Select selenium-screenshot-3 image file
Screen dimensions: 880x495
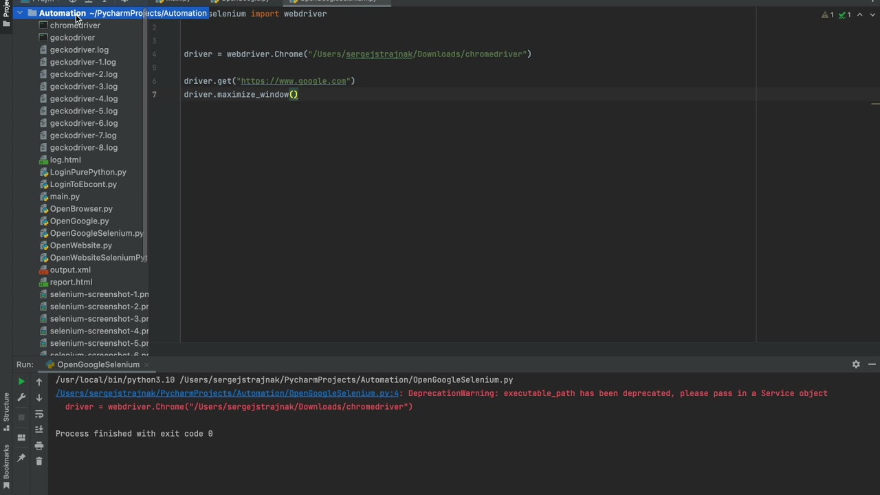(99, 319)
